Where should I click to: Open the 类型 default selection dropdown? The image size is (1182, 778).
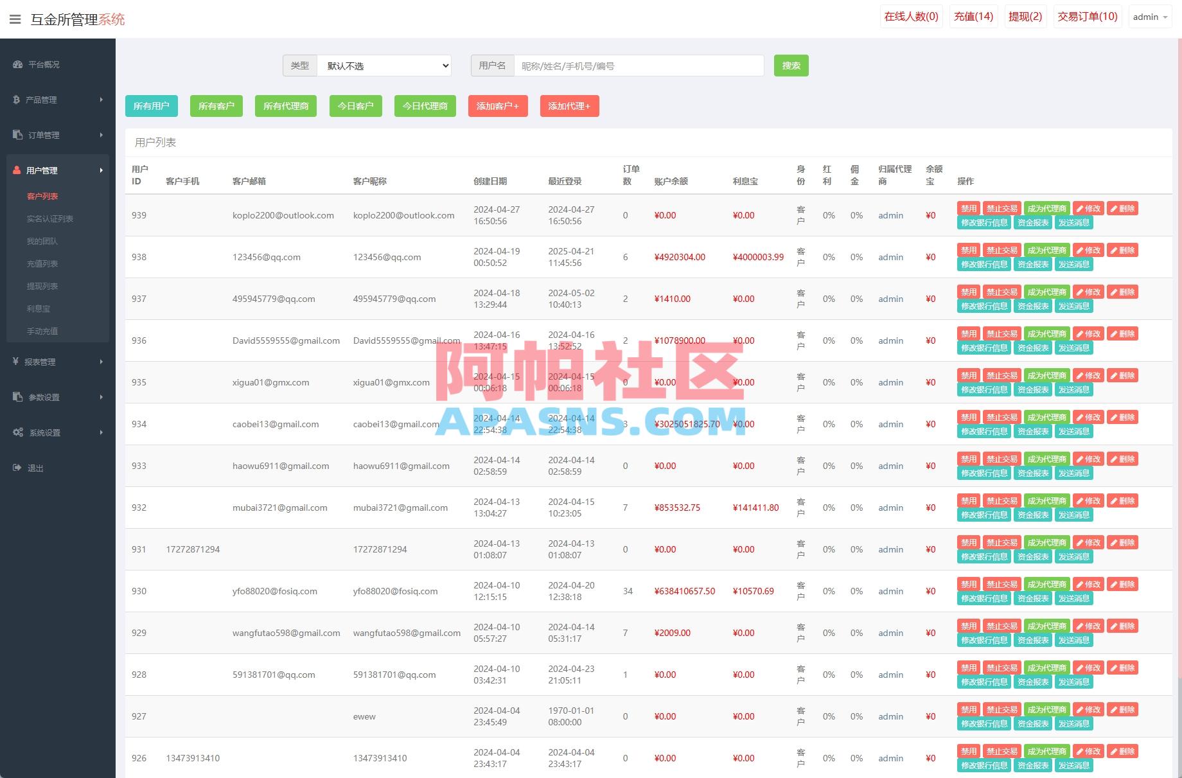click(x=383, y=65)
